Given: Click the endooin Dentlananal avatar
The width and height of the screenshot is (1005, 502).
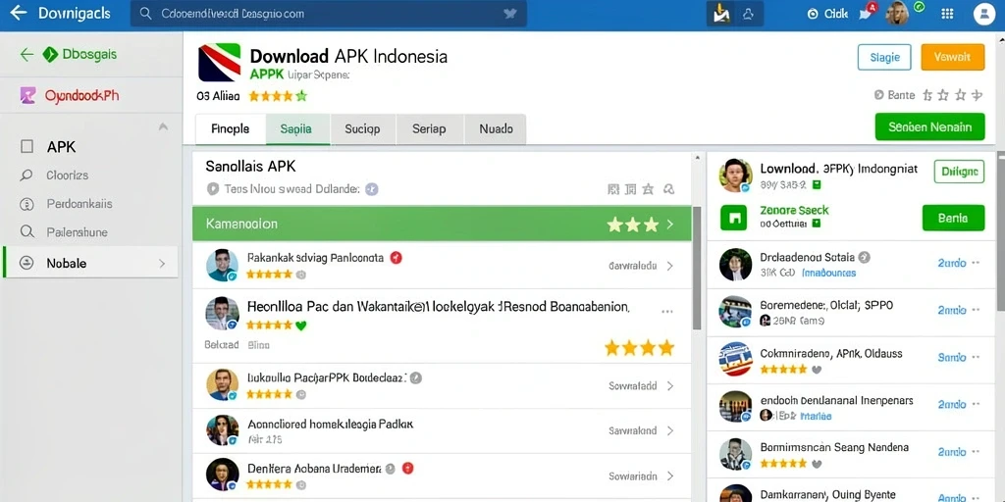Looking at the screenshot, I should (735, 406).
